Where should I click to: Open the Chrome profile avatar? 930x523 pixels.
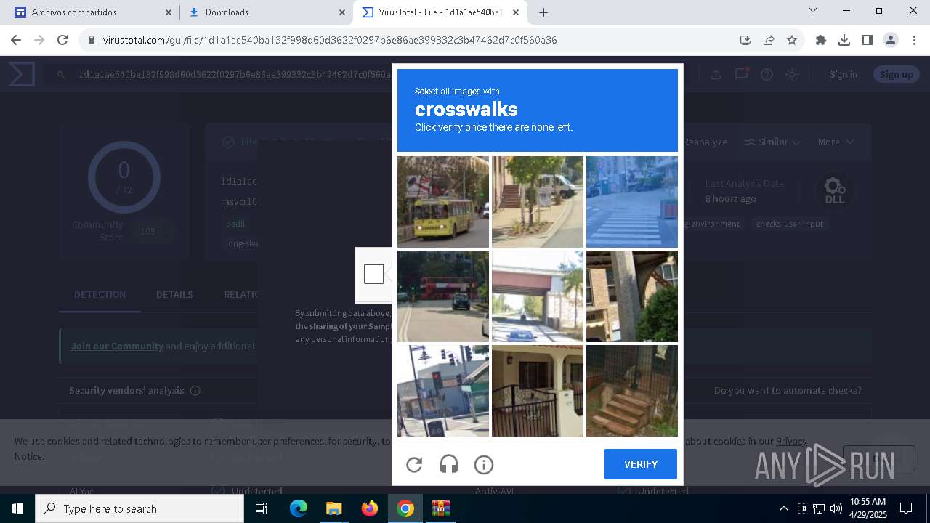pyautogui.click(x=891, y=40)
